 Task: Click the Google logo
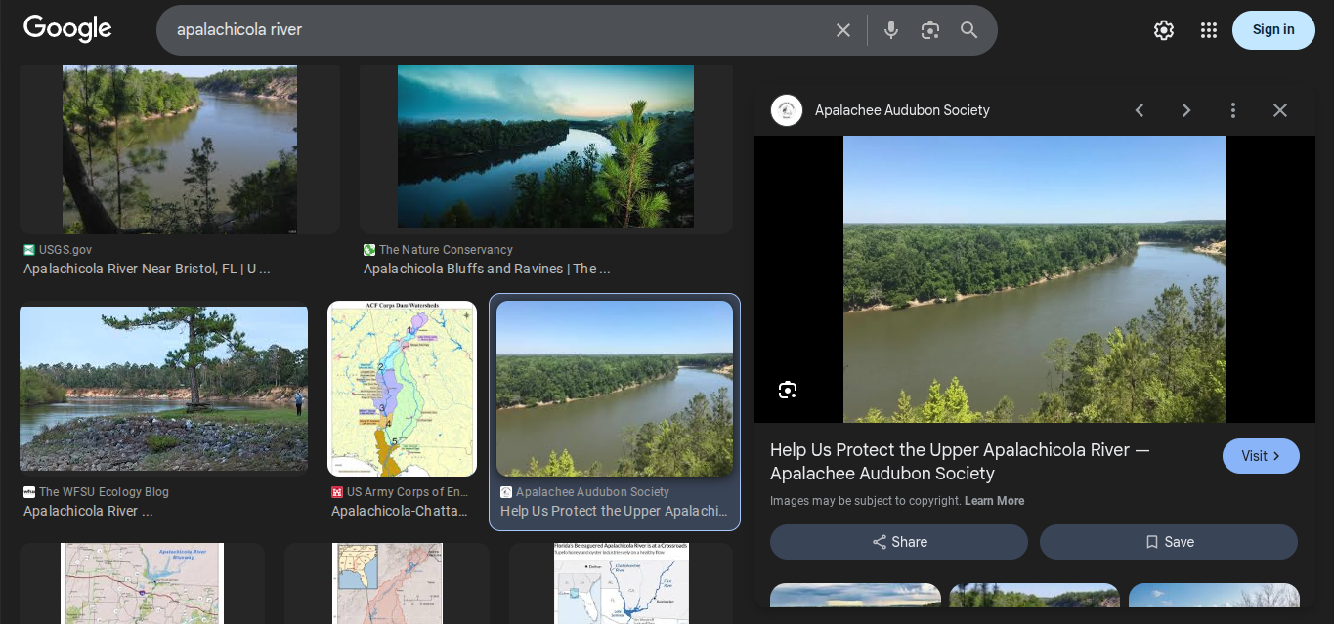[67, 28]
